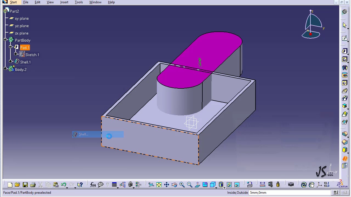The image size is (351, 197).
Task: Select Body.2 in specification tree
Action: pyautogui.click(x=21, y=69)
